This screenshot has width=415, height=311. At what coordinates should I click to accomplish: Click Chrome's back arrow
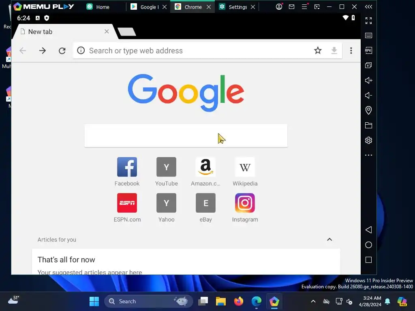[23, 51]
